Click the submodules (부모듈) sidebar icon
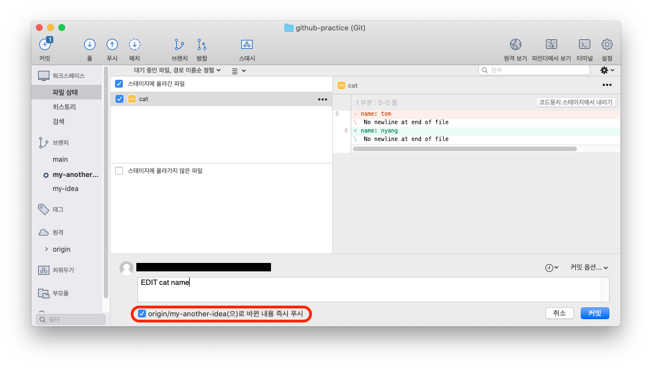 tap(44, 293)
